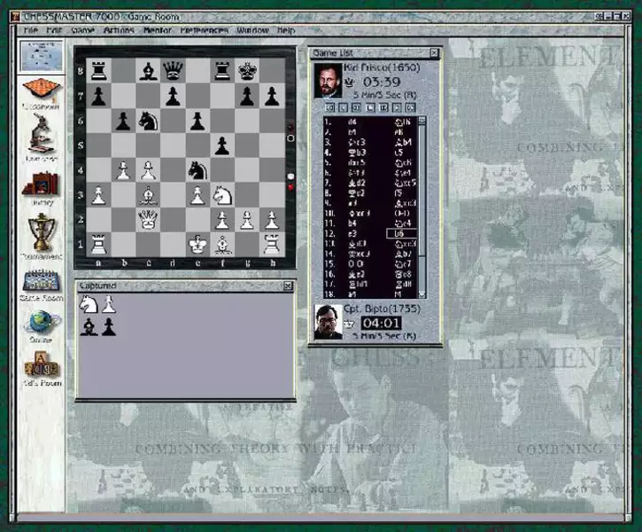Viewport: 642px width, 532px height.
Task: Click the white pawn on a3
Action: pyautogui.click(x=98, y=195)
